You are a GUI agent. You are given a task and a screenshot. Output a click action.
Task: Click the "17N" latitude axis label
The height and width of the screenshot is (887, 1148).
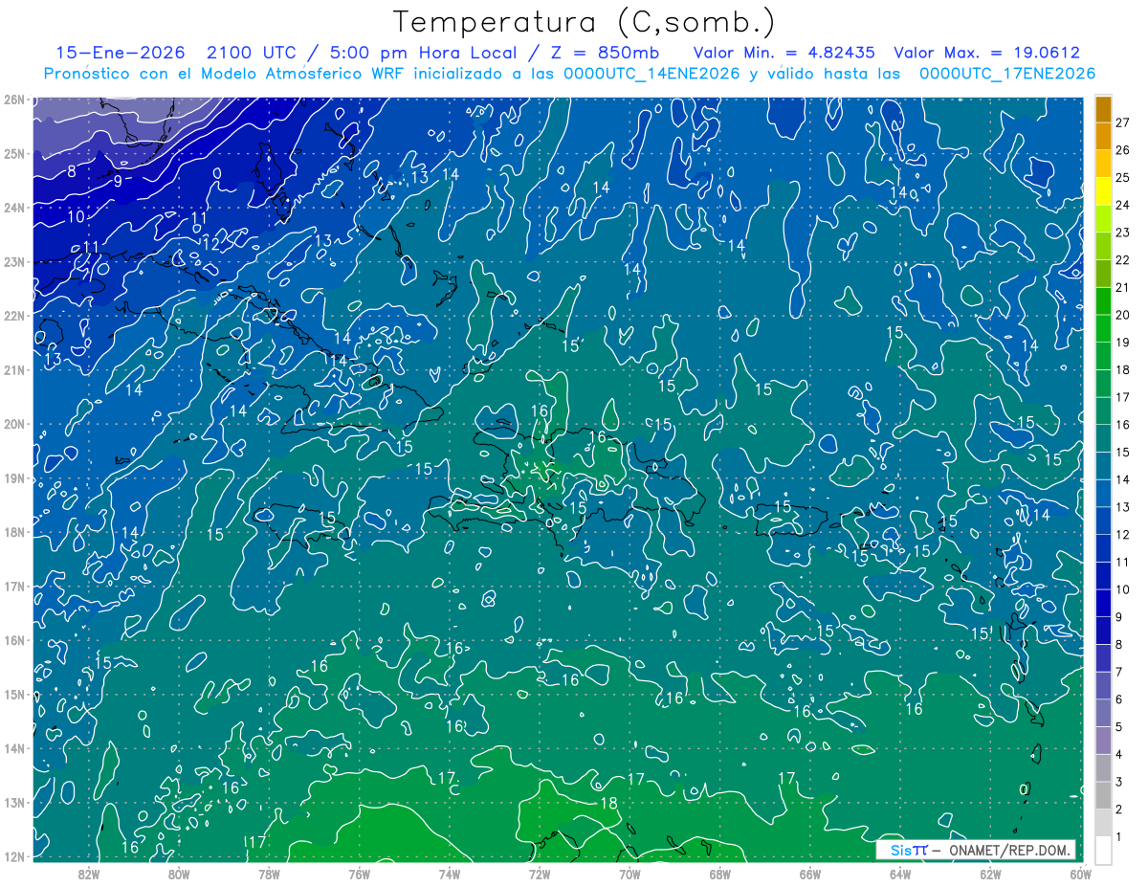click(x=14, y=586)
